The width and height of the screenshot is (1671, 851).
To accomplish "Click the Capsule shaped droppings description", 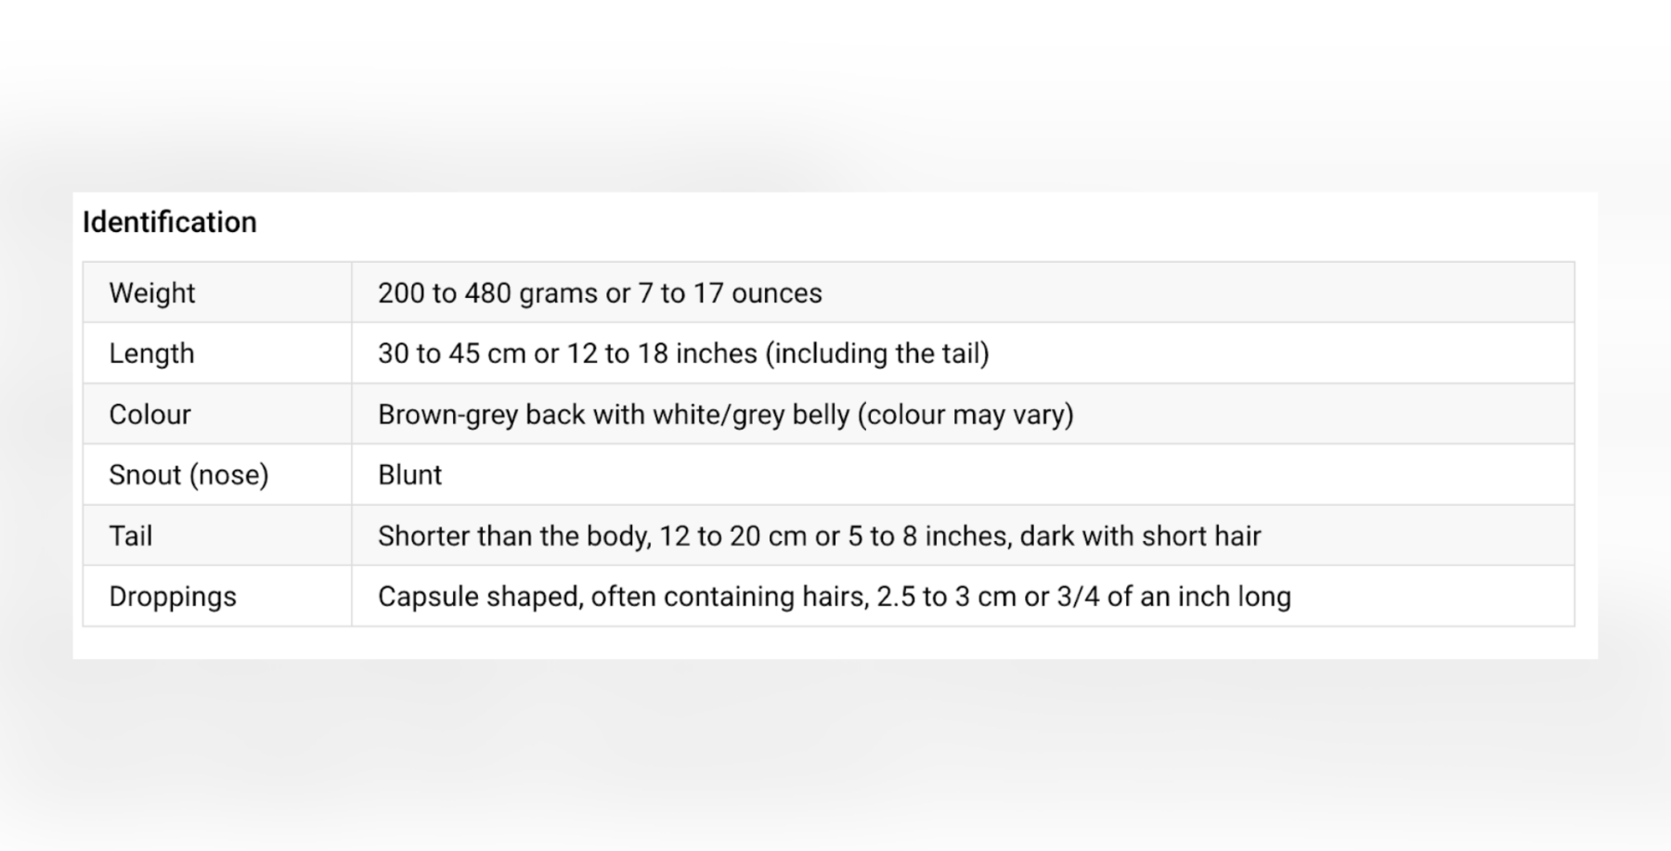I will (x=835, y=597).
